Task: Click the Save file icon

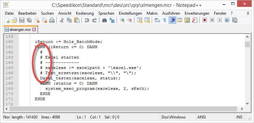Action: click(22, 20)
